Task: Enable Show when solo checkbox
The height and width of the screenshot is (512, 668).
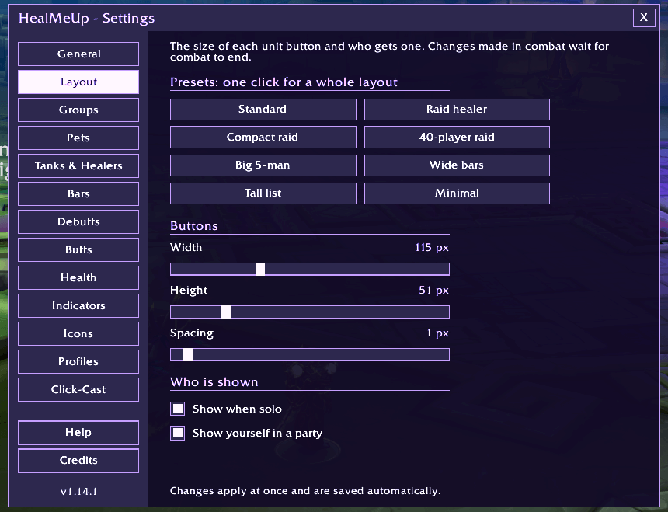Action: [178, 409]
